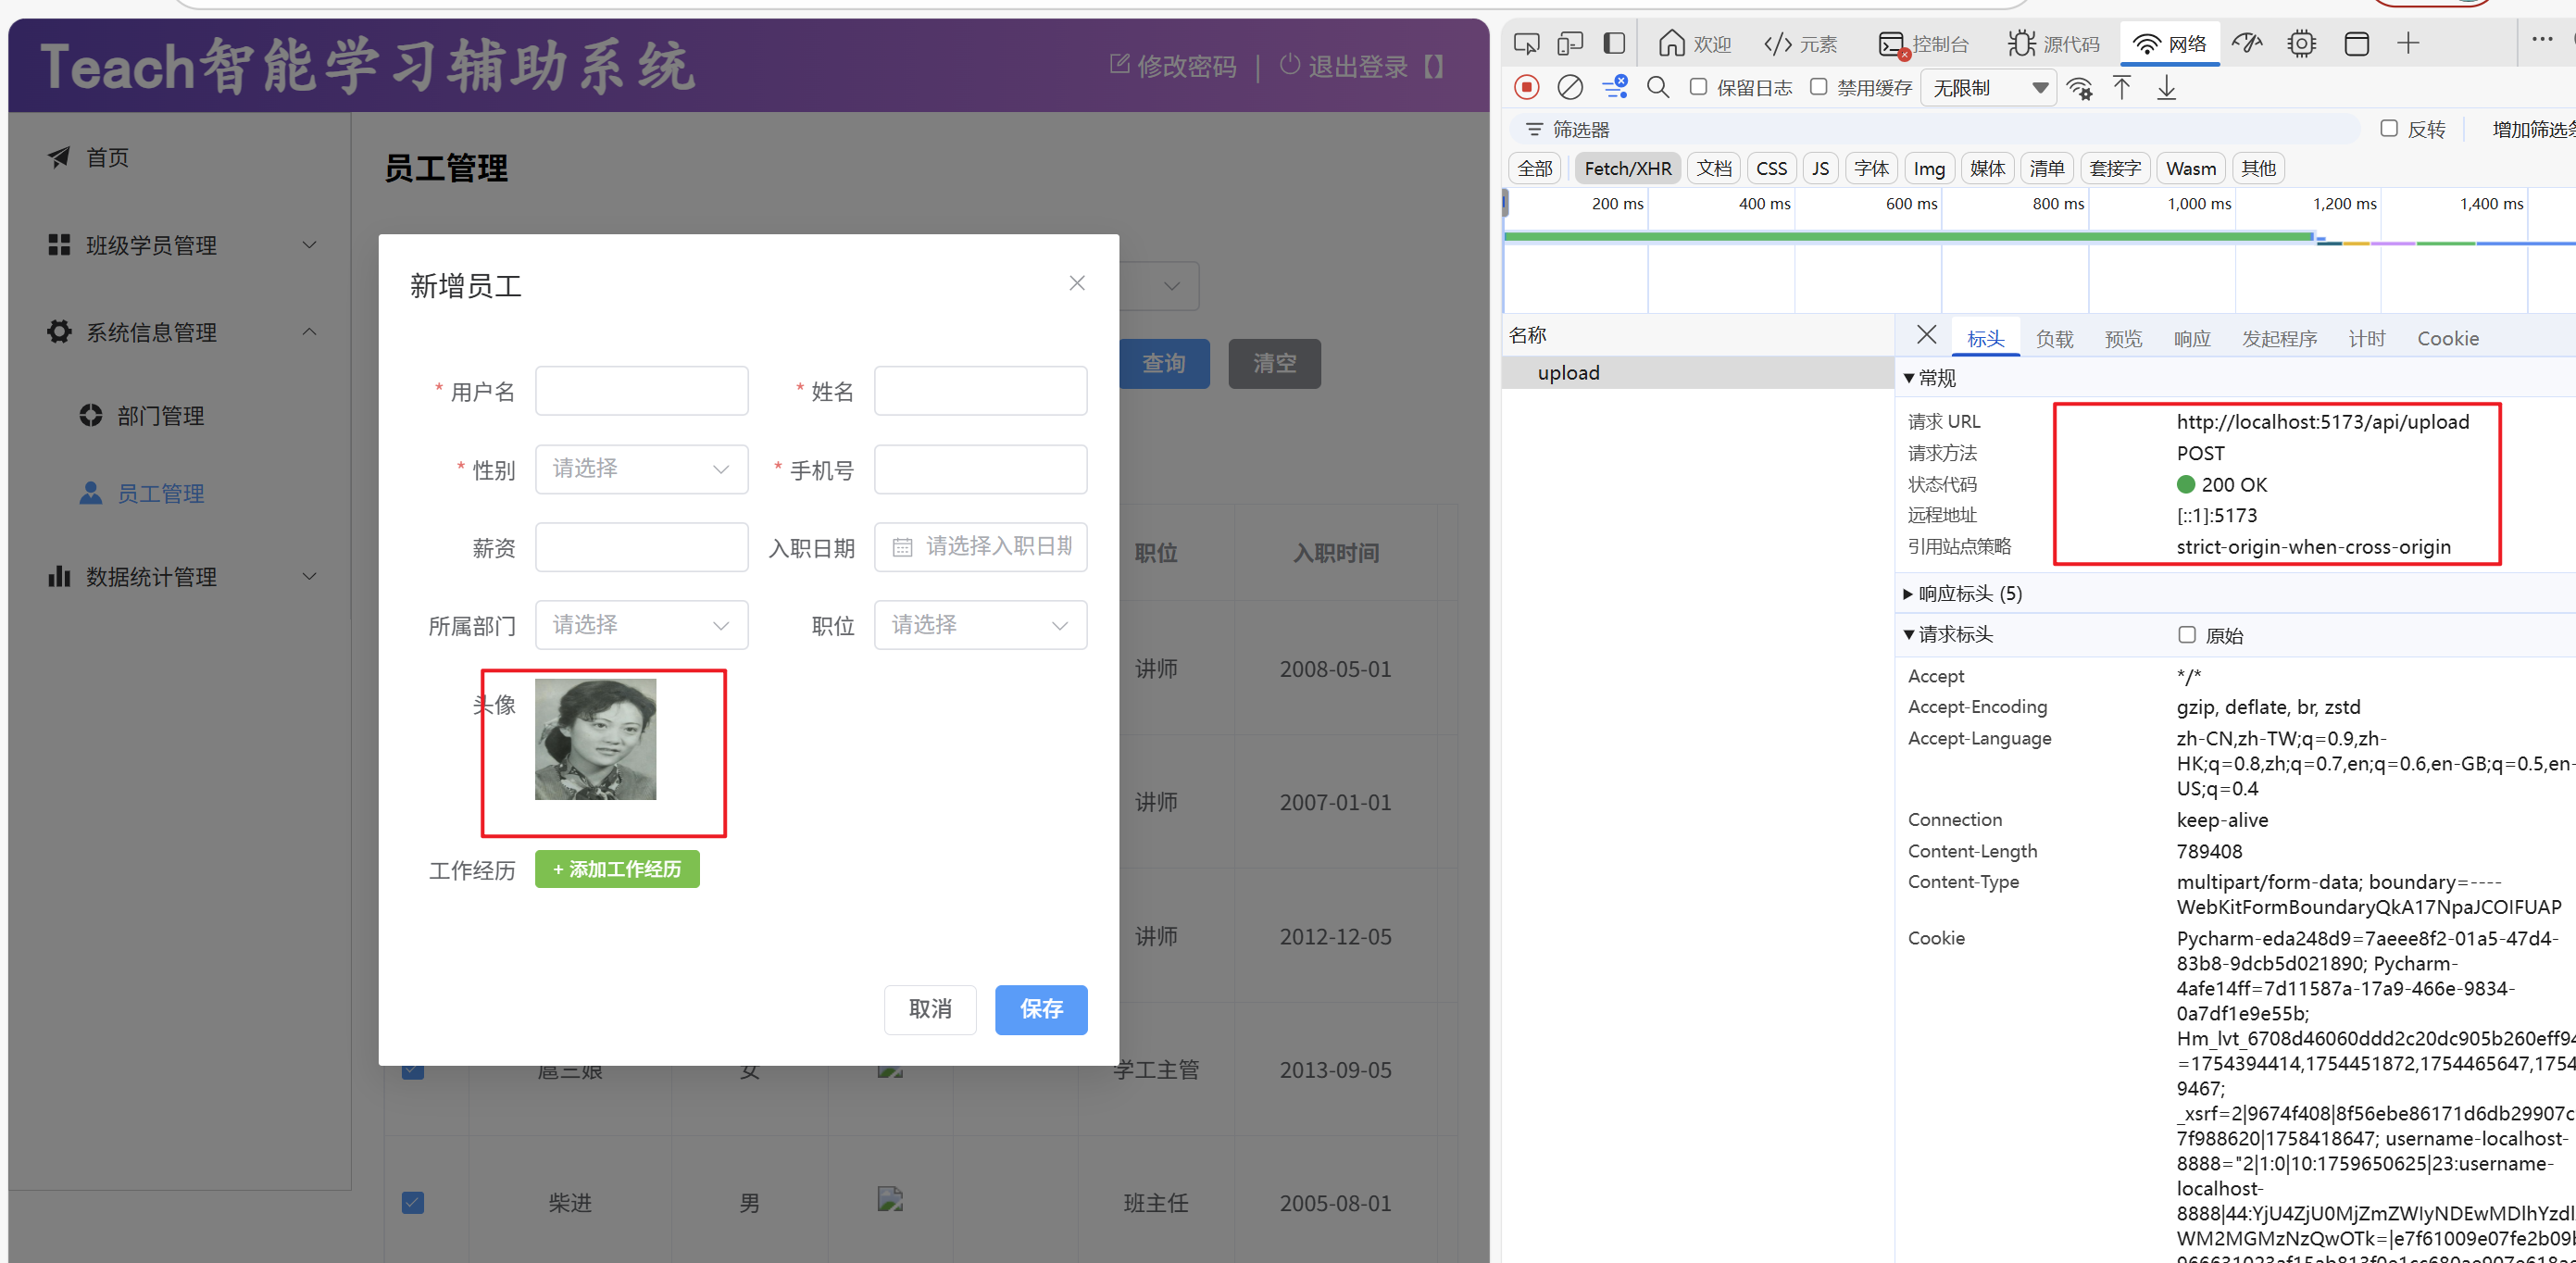Switch to the 负载 tab
Viewport: 2576px width, 1263px height.
click(x=2054, y=339)
